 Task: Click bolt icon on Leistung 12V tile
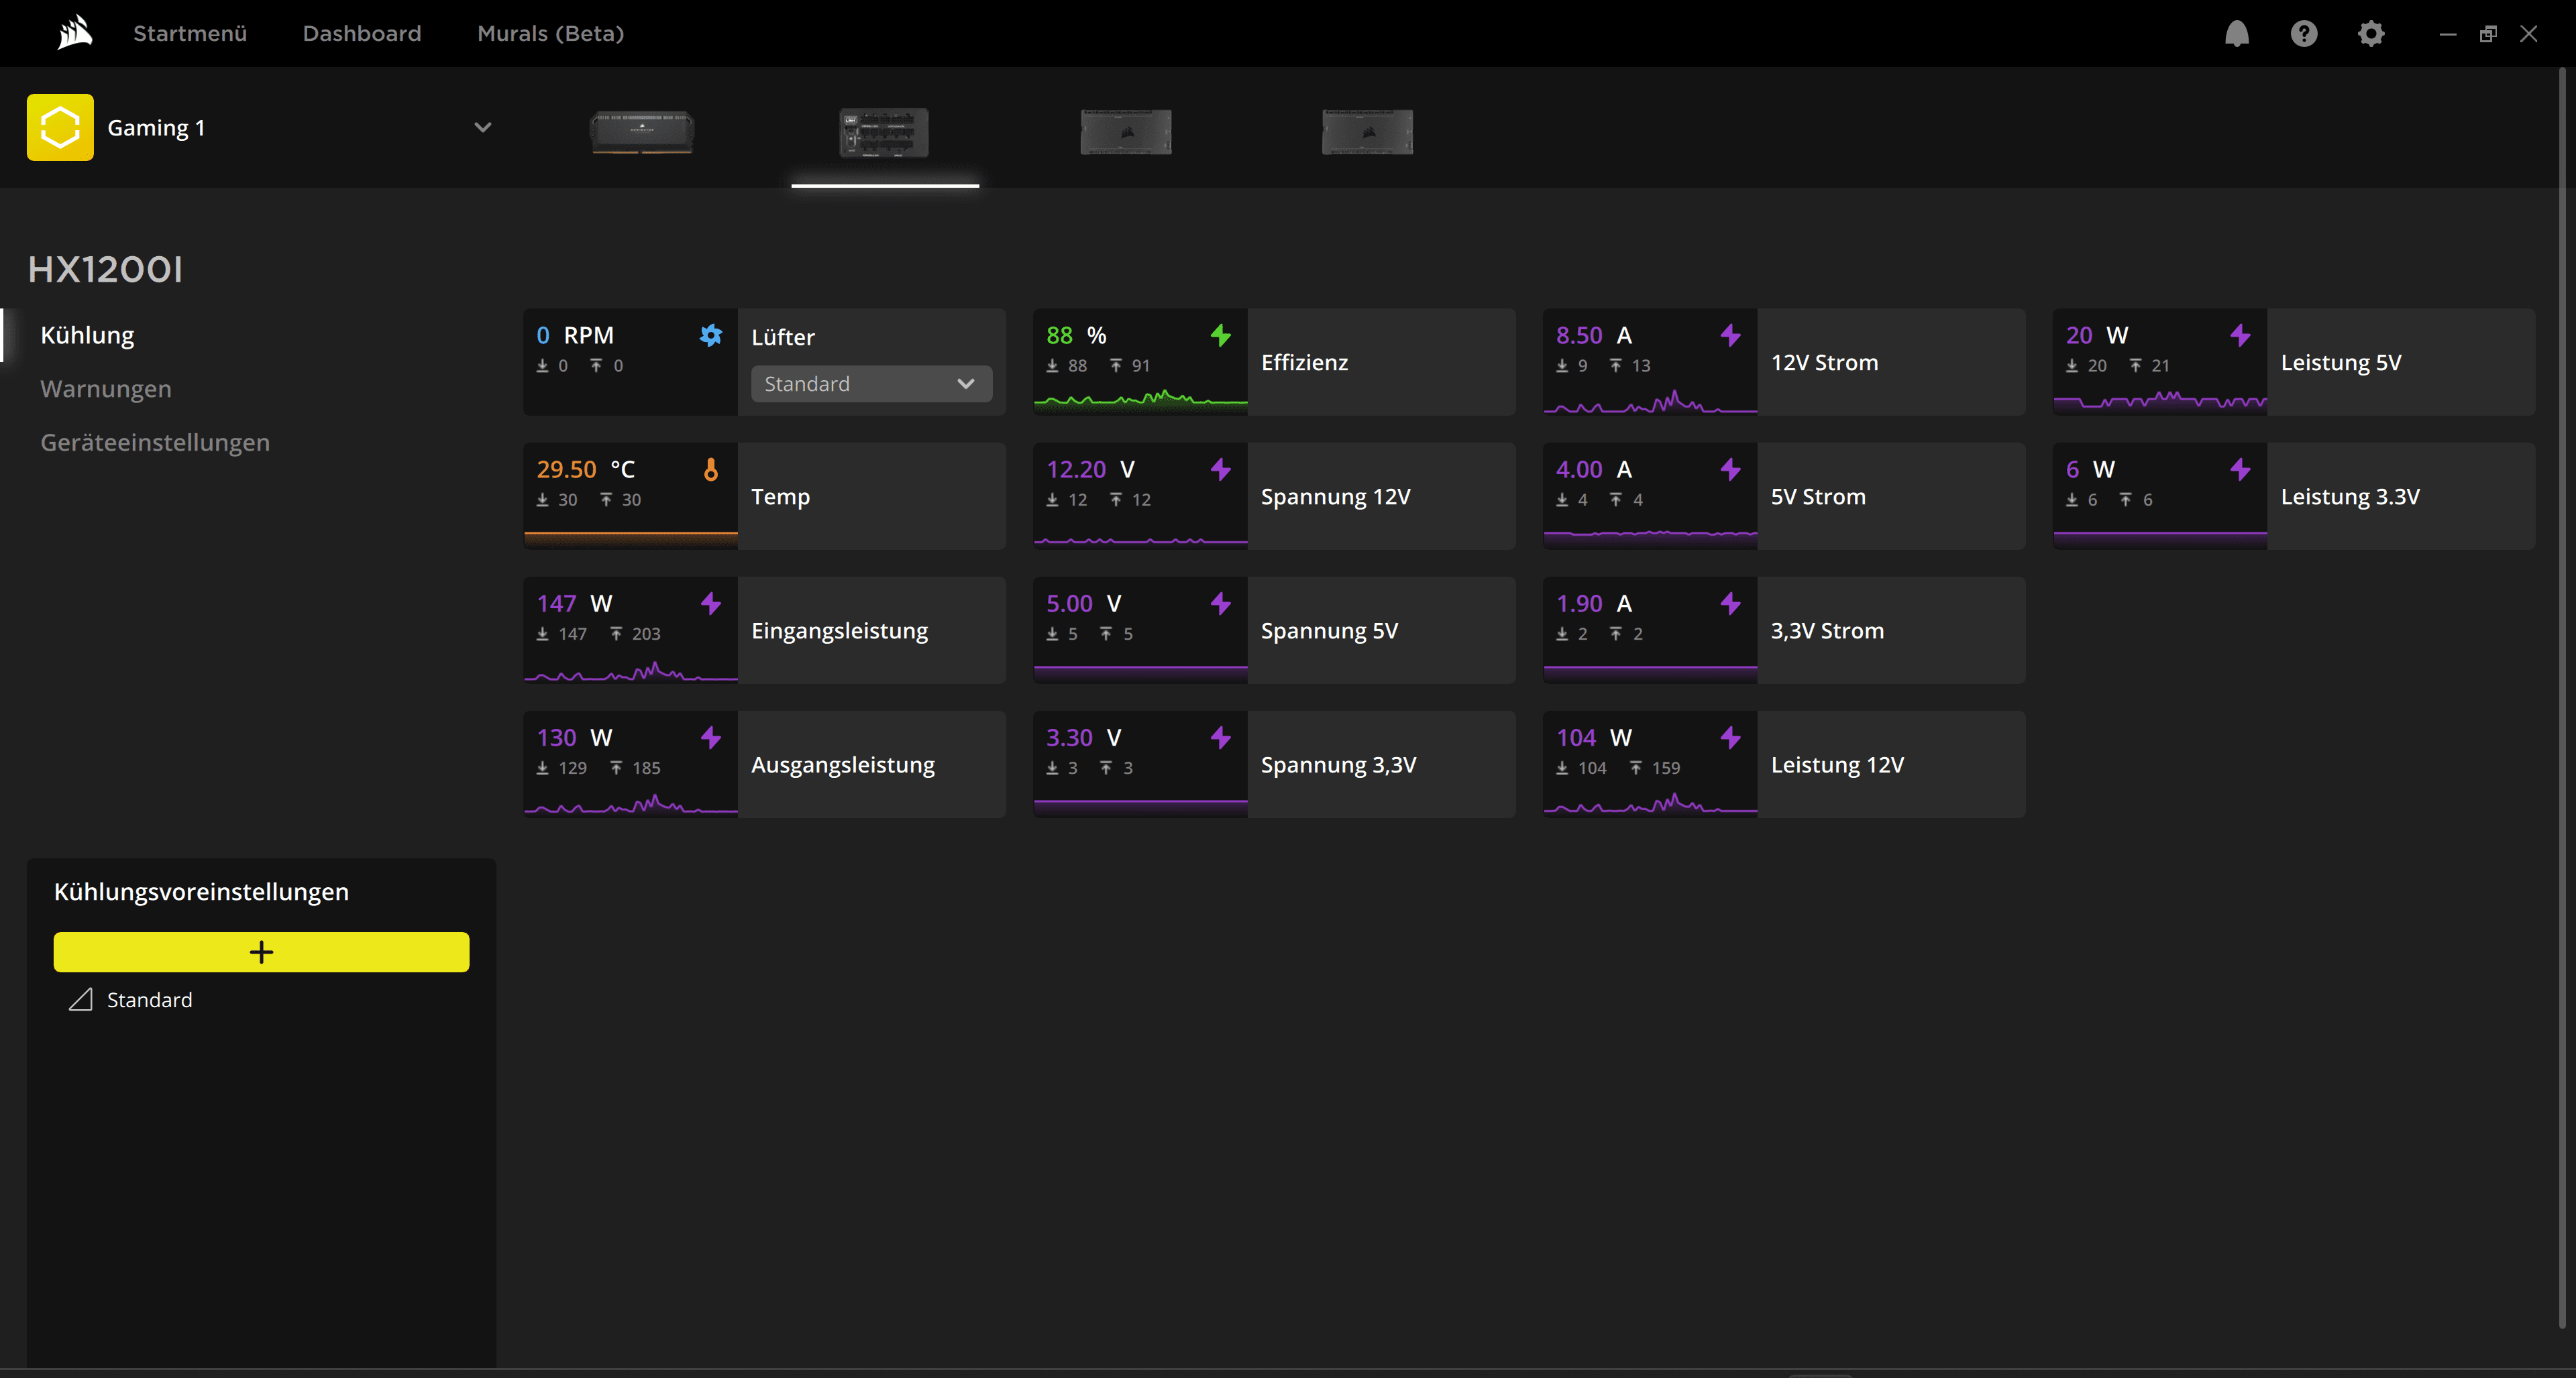click(1730, 736)
